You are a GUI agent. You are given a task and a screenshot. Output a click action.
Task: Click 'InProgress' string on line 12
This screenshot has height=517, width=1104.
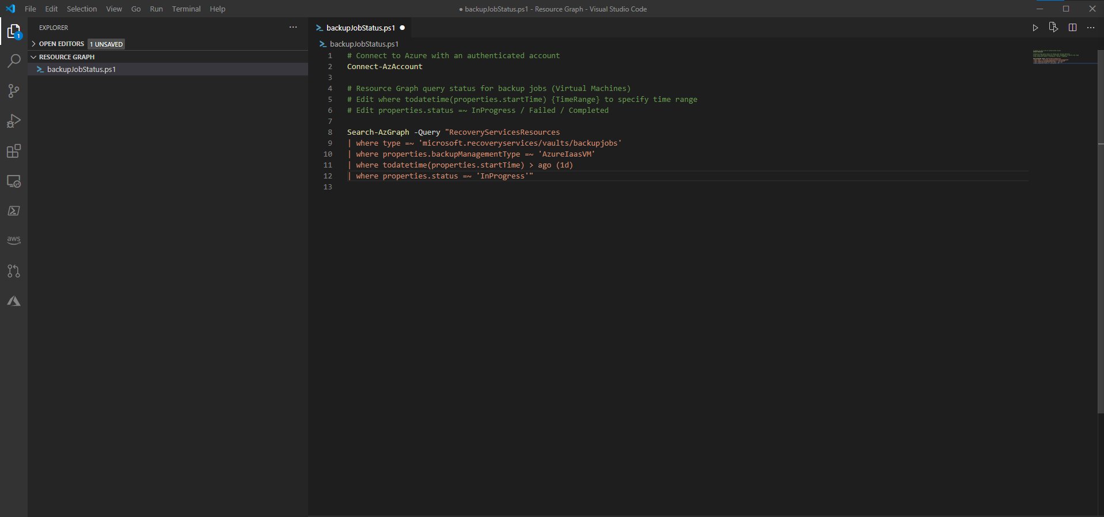(502, 176)
